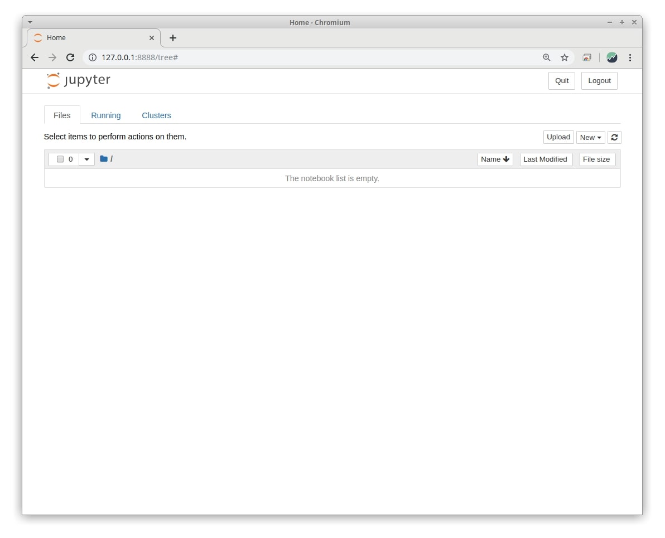Image resolution: width=665 pixels, height=538 pixels.
Task: Open the root folder icon in breadcrumb
Action: click(x=103, y=158)
